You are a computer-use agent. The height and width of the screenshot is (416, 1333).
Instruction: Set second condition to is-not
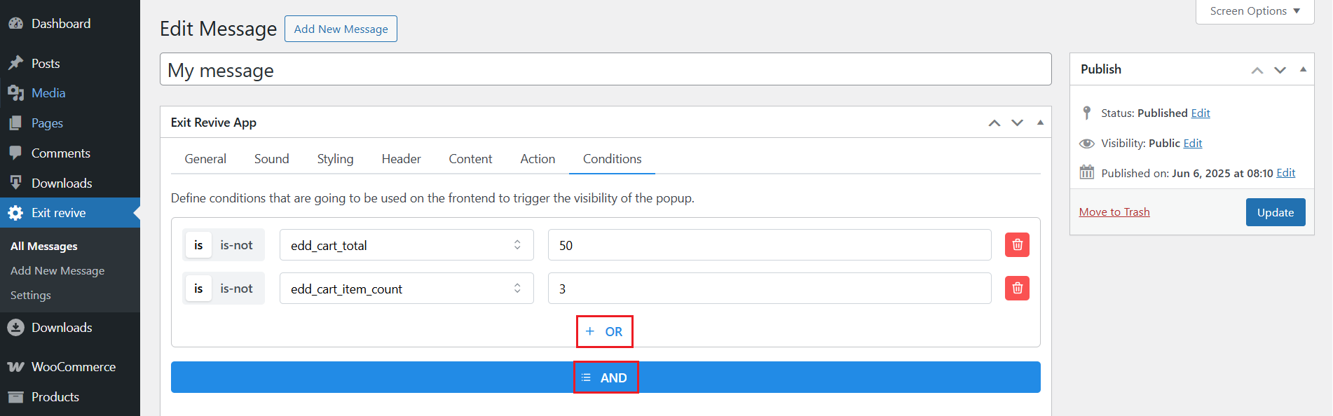pos(236,289)
